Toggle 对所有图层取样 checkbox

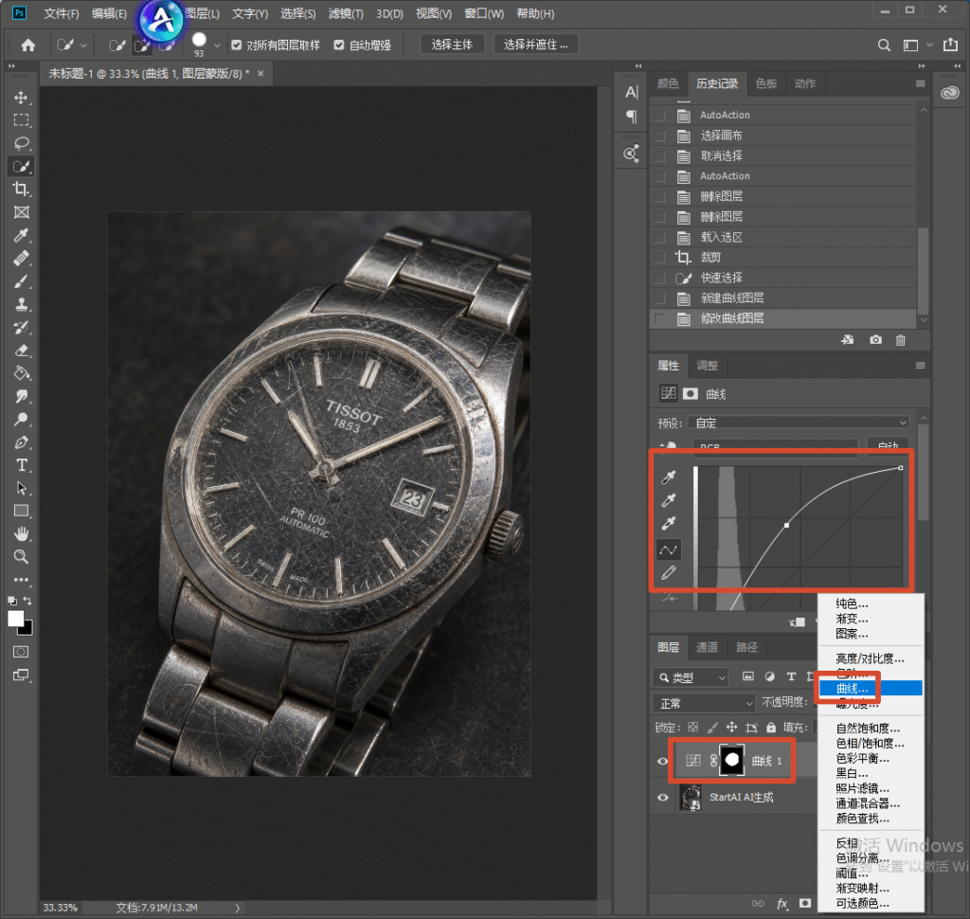[236, 45]
